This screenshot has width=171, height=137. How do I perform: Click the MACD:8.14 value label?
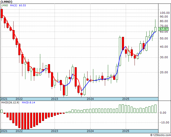[28, 103]
